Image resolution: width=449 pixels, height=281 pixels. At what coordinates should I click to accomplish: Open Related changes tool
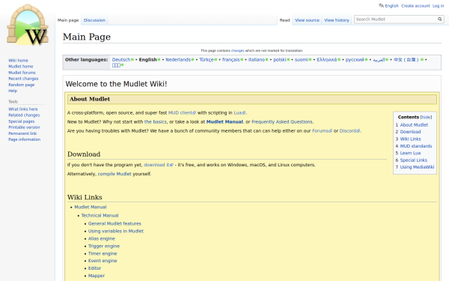coord(24,115)
